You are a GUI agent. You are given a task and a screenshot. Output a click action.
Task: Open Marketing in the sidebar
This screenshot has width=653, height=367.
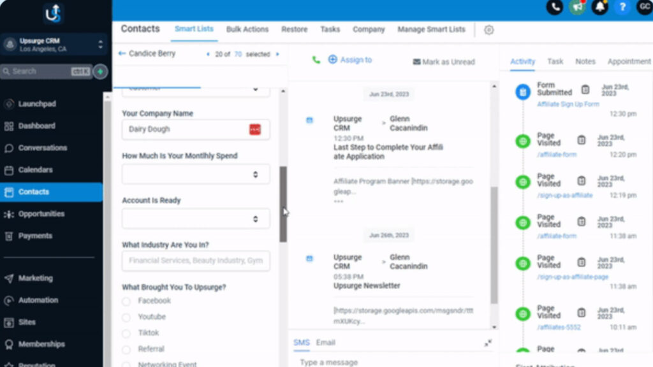[35, 278]
